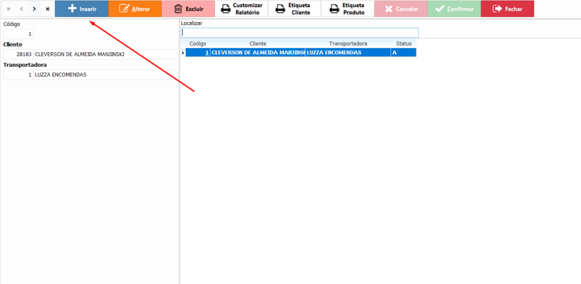This screenshot has width=581, height=284.
Task: Click the Cliente code field 28183
Action: click(18, 54)
